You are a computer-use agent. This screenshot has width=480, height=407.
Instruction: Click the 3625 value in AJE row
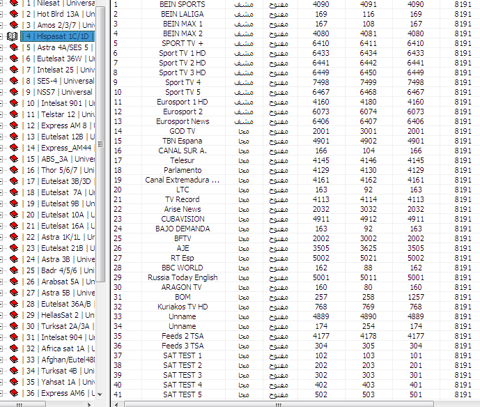(369, 248)
